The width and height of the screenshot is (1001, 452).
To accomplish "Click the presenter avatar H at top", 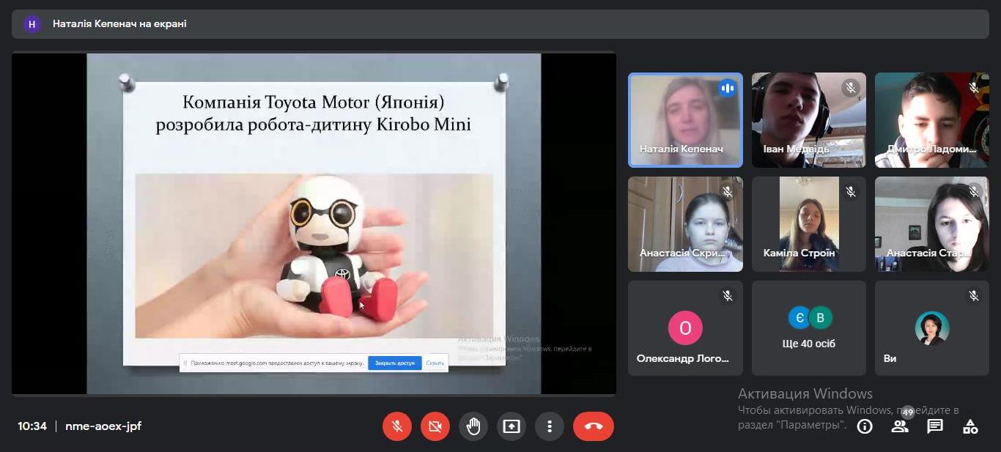I will click(32, 24).
